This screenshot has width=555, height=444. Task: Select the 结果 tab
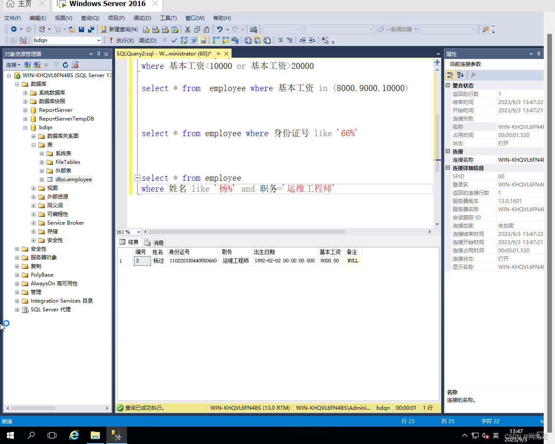129,242
